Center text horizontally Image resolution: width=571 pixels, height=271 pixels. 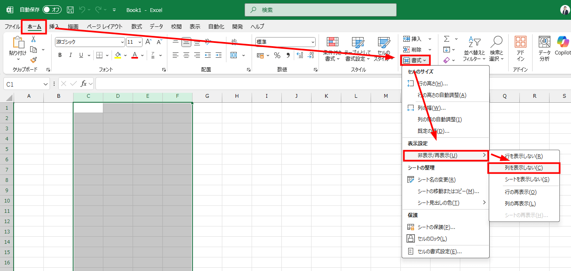tap(186, 55)
